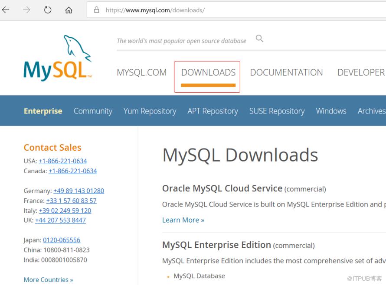This screenshot has height=285, width=386.
Task: Open the Windows downloads submenu item
Action: click(x=331, y=111)
